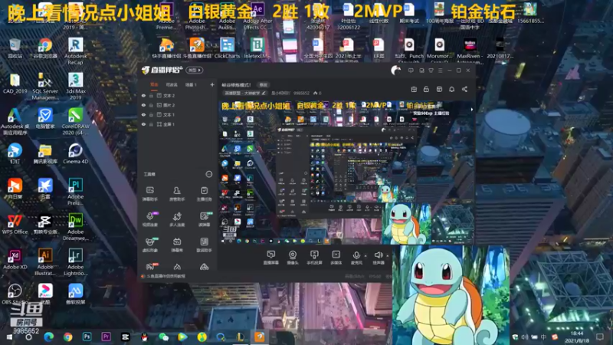Add a new scene with the plus icon
Viewport: 613px width, 345px height.
(x=212, y=84)
